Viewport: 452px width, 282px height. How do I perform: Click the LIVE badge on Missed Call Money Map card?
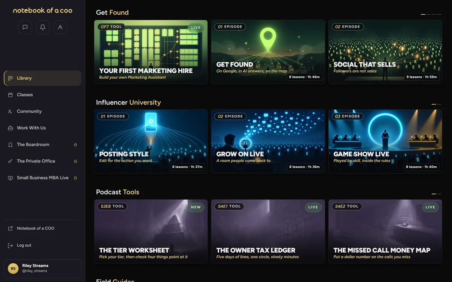tap(430, 207)
